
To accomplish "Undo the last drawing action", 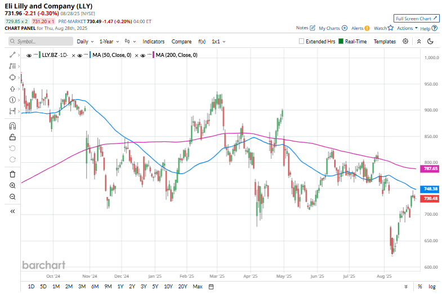I will pos(12,148).
